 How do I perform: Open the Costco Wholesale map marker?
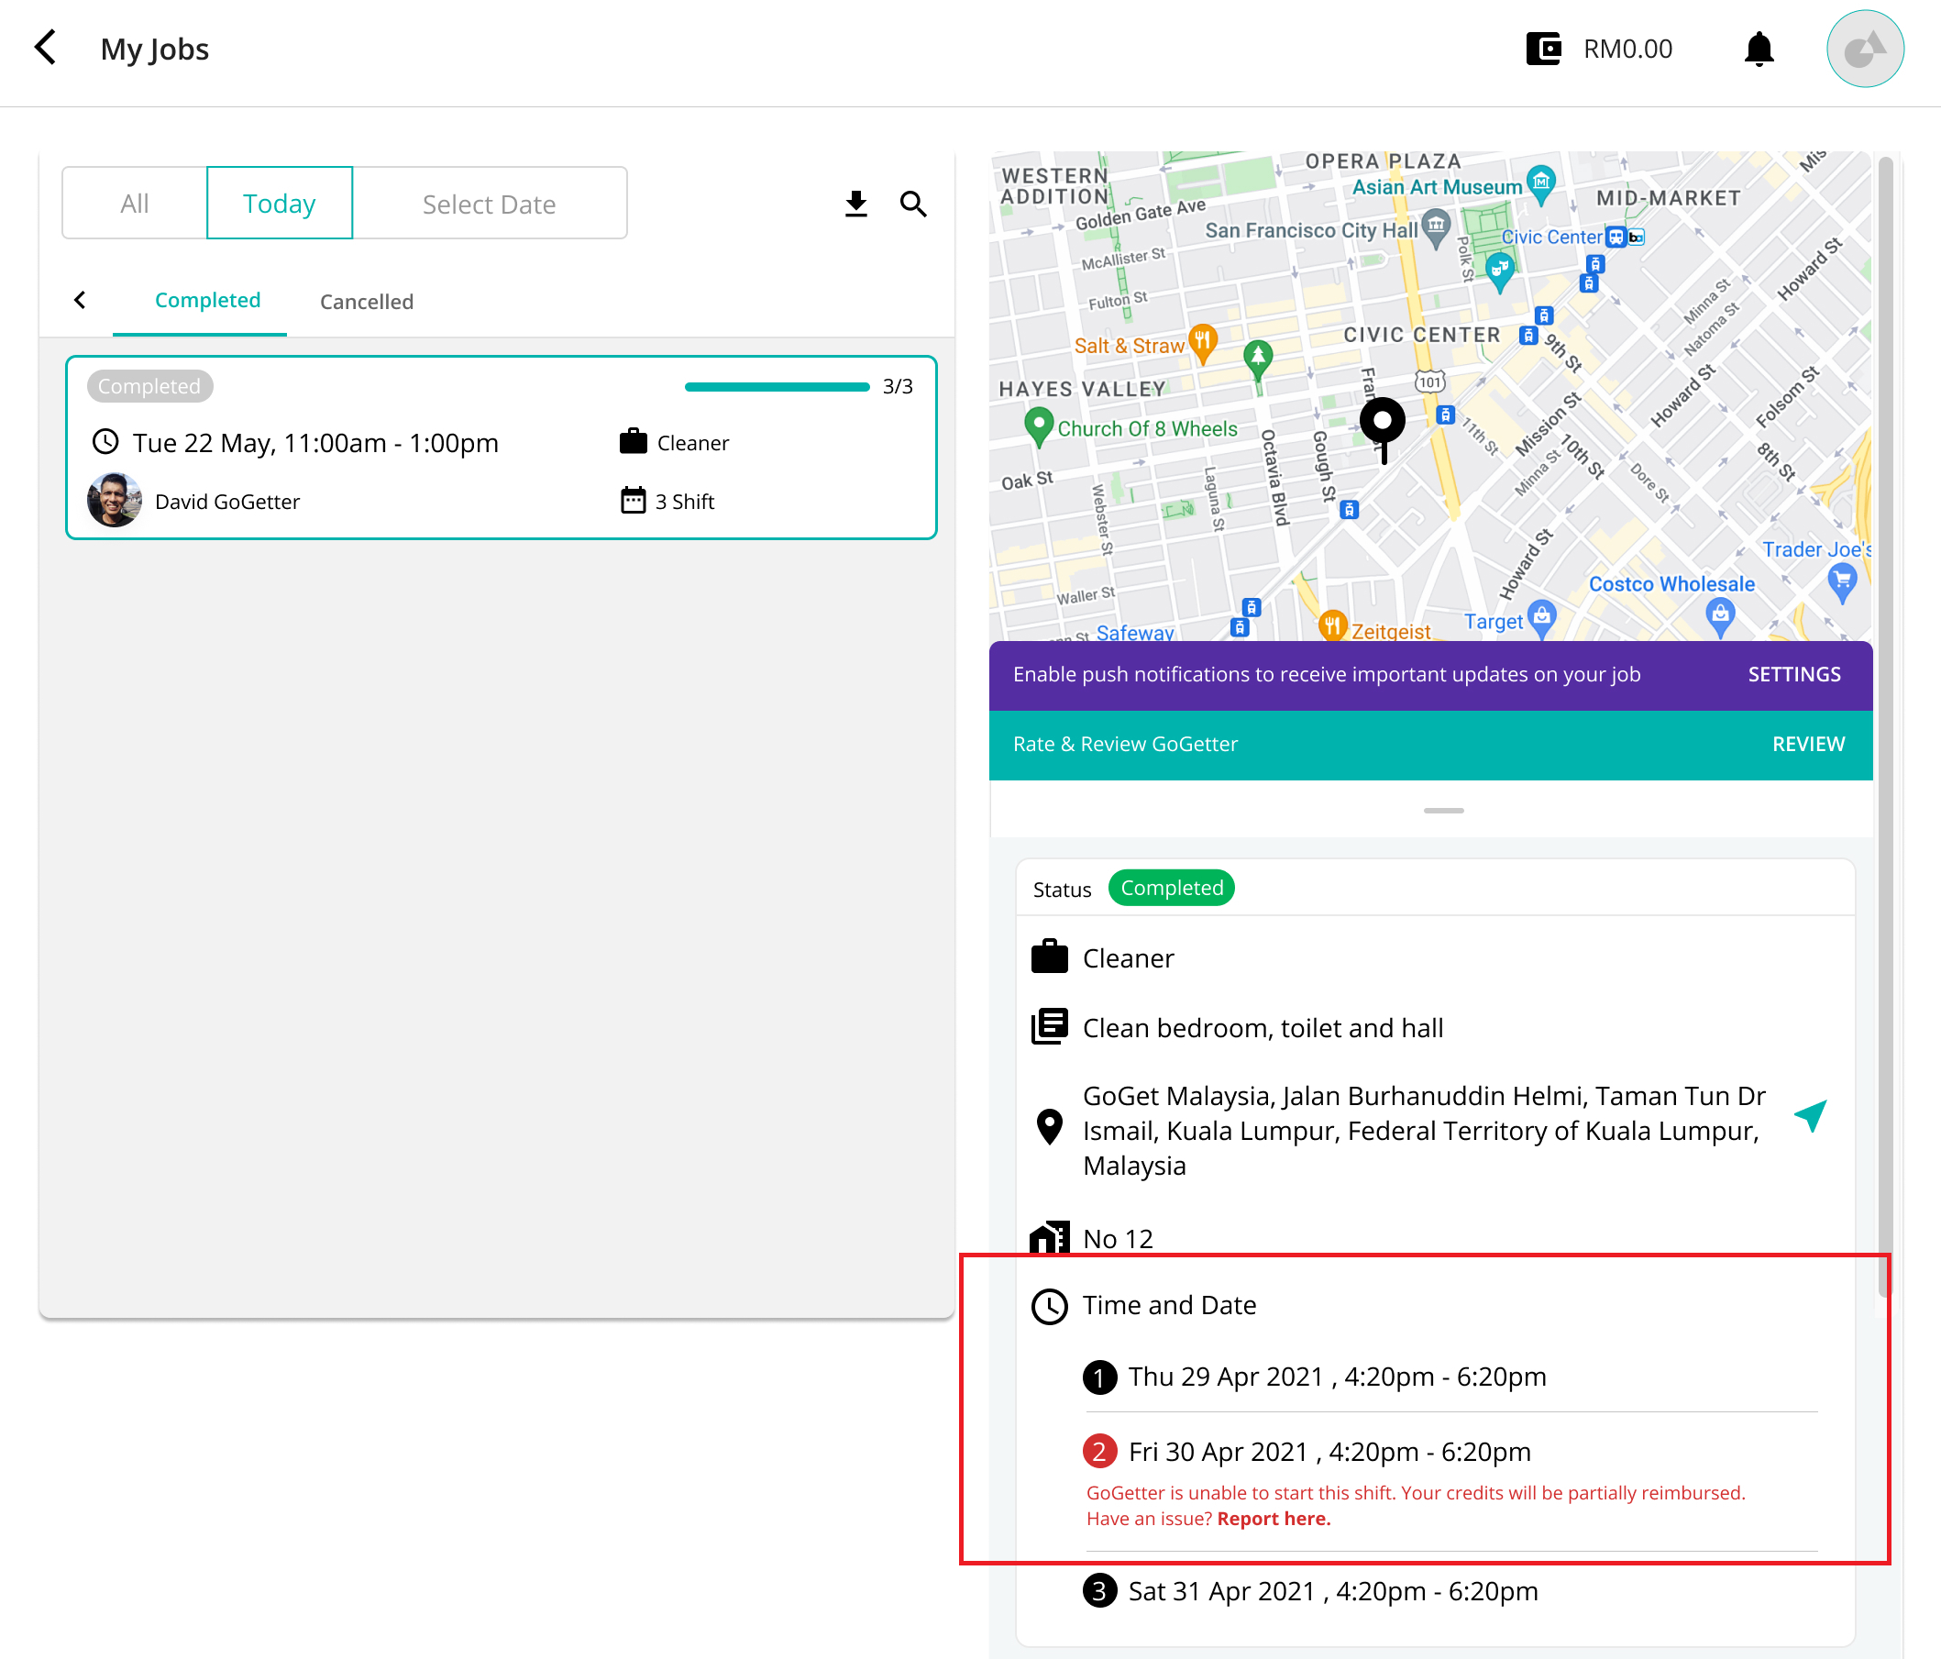[x=1720, y=618]
